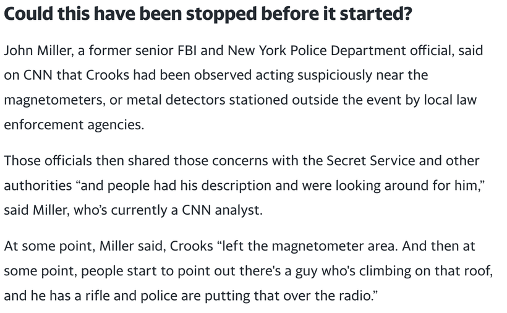
Task: Click the phrase 'enforcement agencies.'
Action: click(74, 125)
